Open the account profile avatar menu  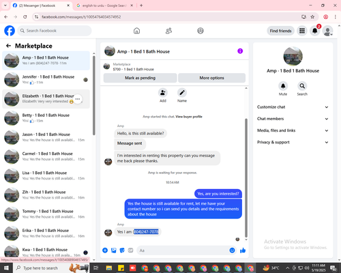point(327,31)
